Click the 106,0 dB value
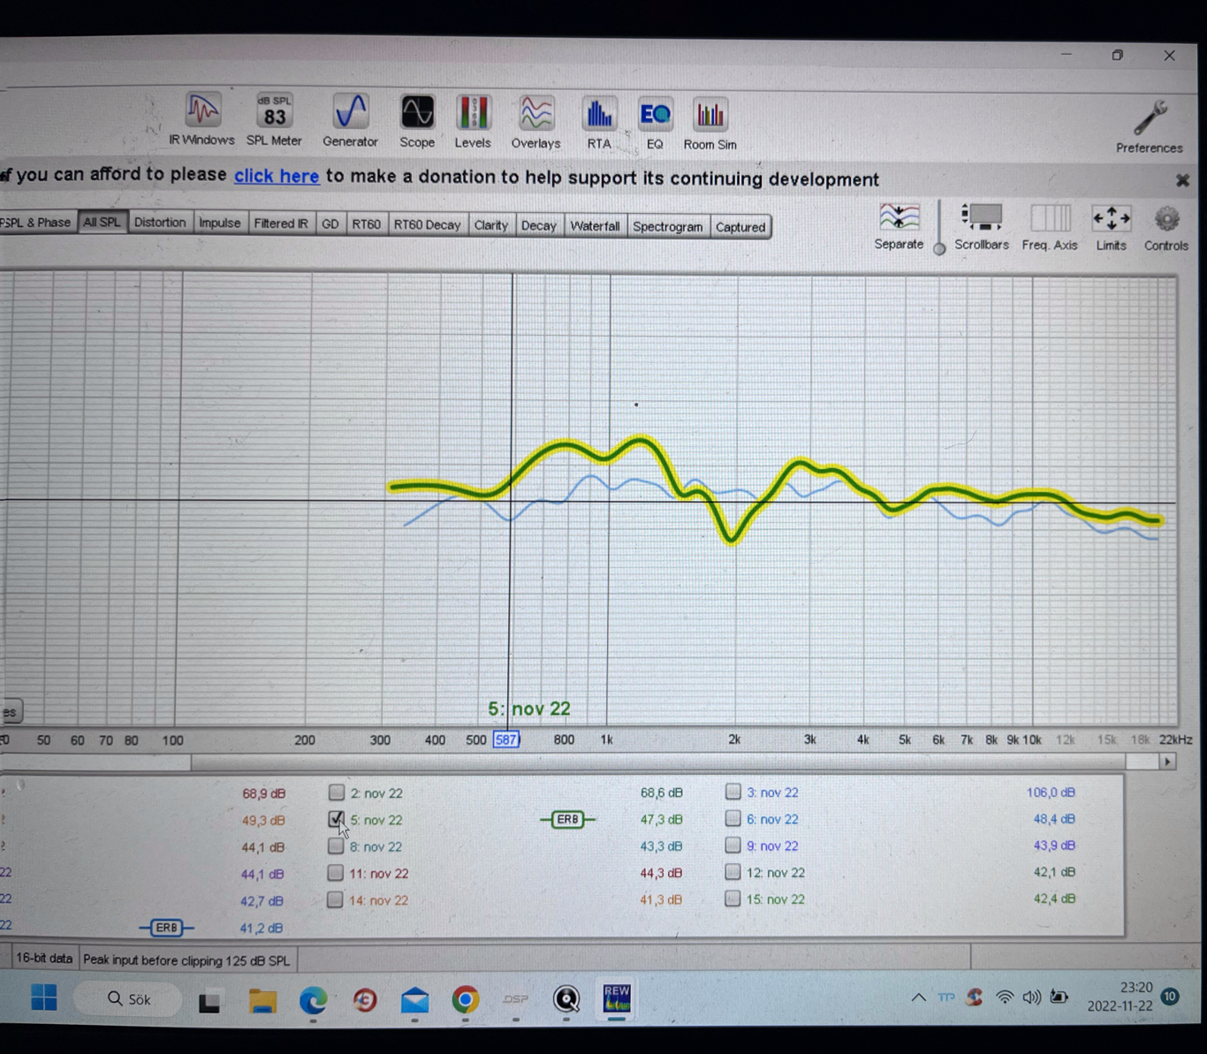1207x1054 pixels. 1051,792
